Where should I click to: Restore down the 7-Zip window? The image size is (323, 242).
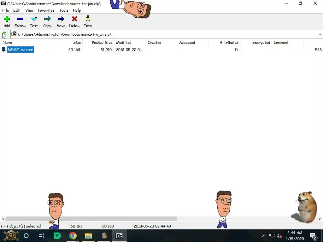[301, 3]
